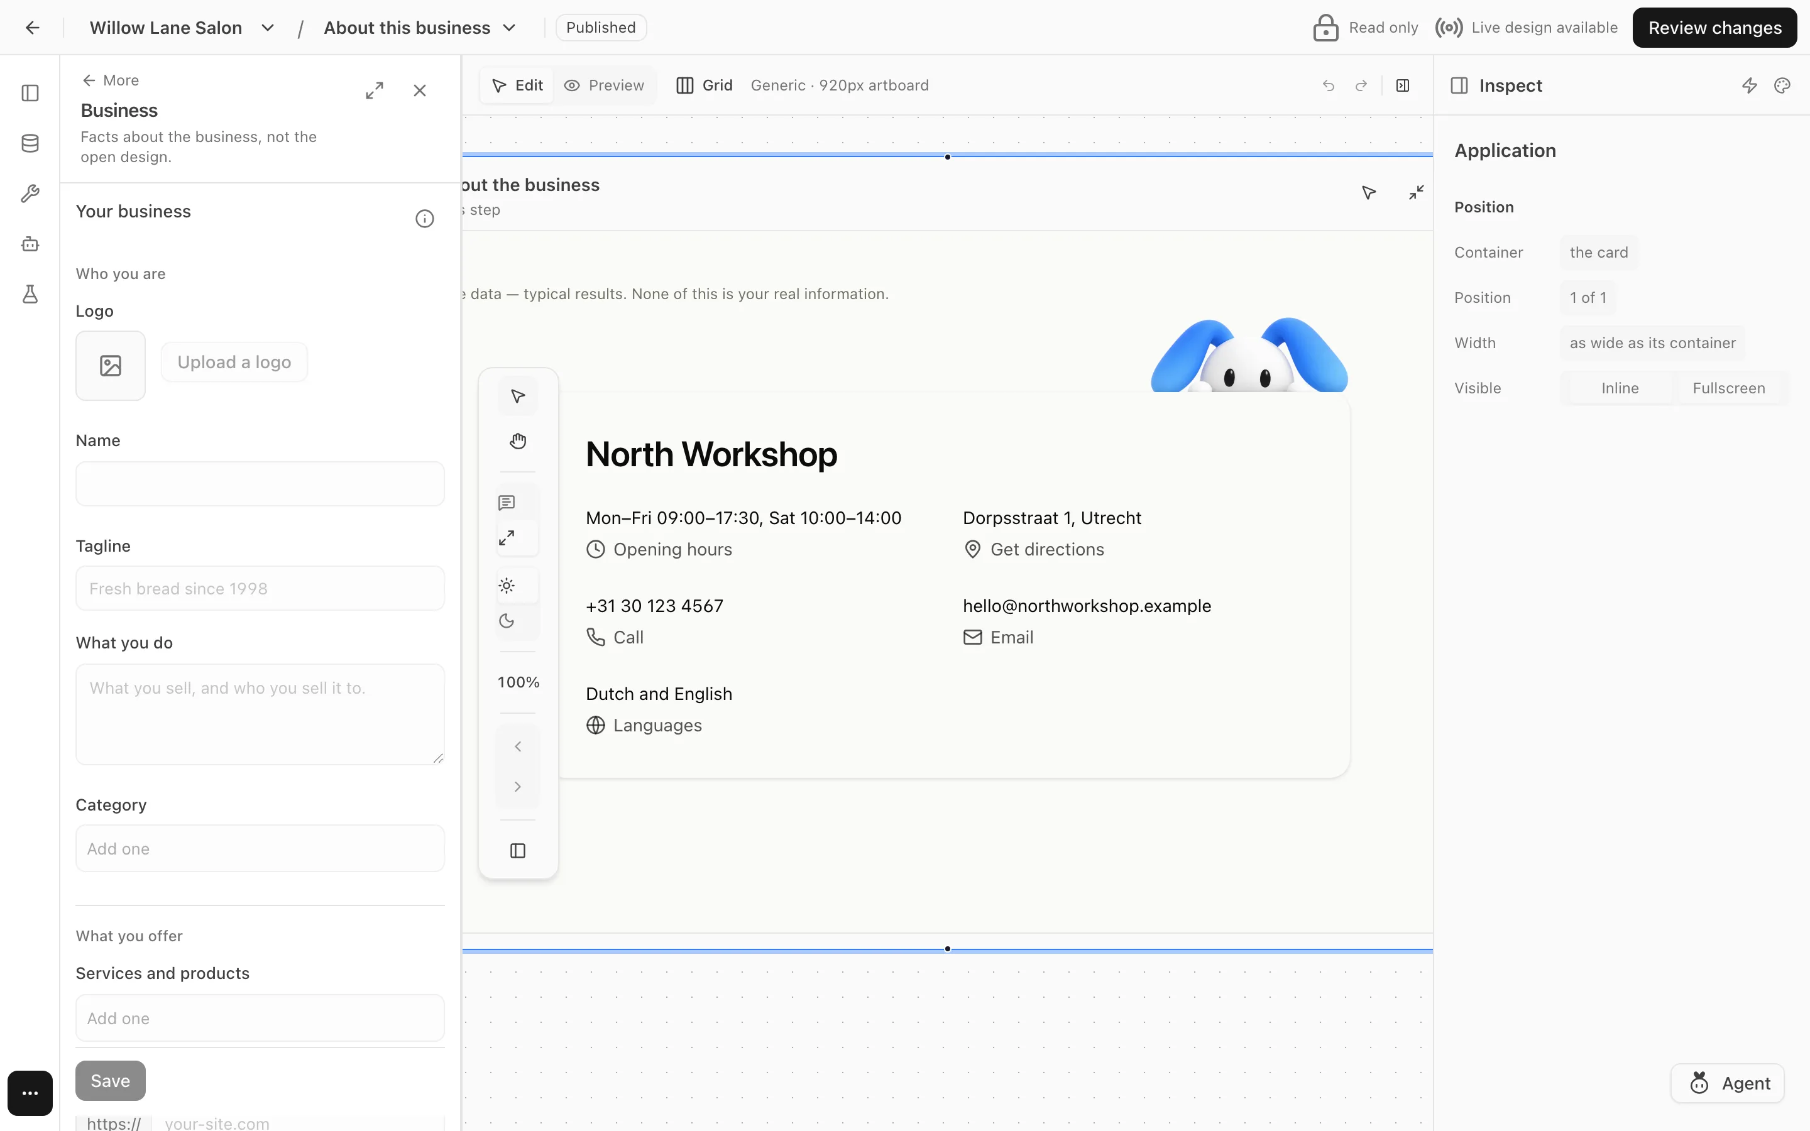1810x1131 pixels.
Task: Open the robot icon in left rail
Action: (x=30, y=244)
